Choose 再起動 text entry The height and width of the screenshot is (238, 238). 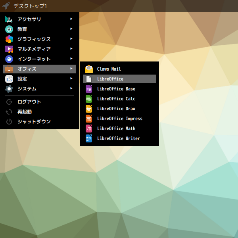tap(25, 112)
